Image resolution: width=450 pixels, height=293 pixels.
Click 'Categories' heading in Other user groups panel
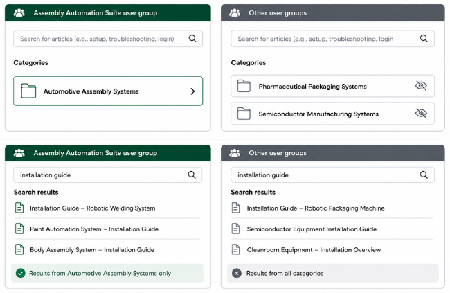tap(249, 62)
